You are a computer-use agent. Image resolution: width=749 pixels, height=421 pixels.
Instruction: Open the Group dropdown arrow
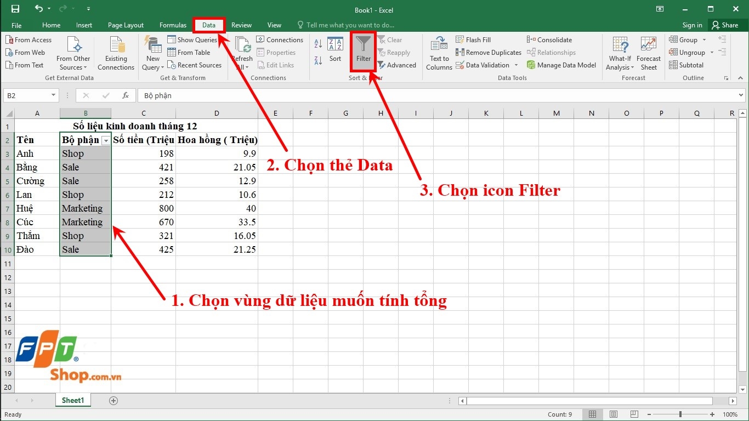coord(705,40)
